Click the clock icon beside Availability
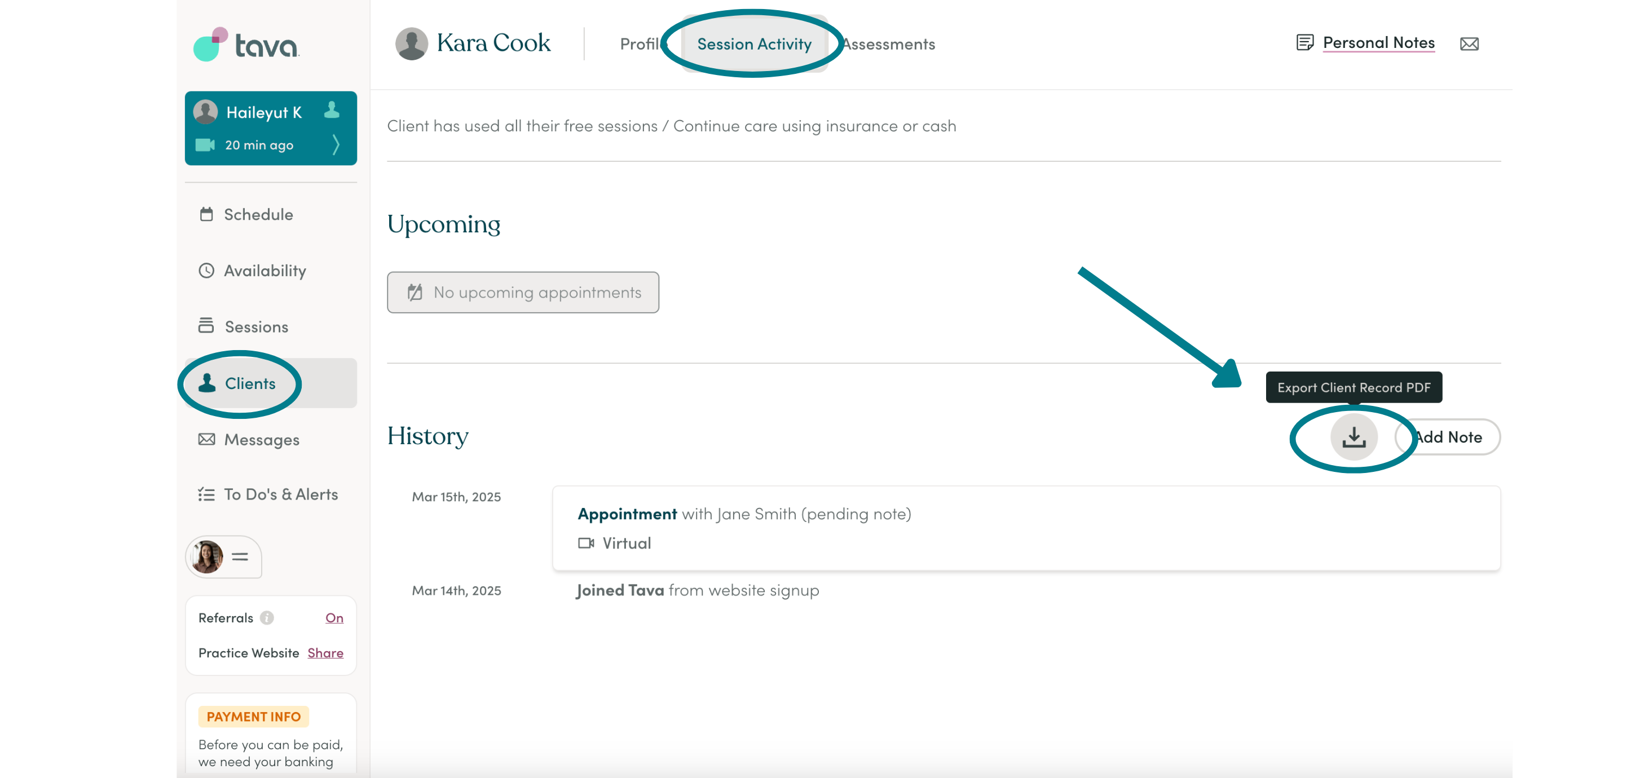The width and height of the screenshot is (1640, 778). pos(206,271)
